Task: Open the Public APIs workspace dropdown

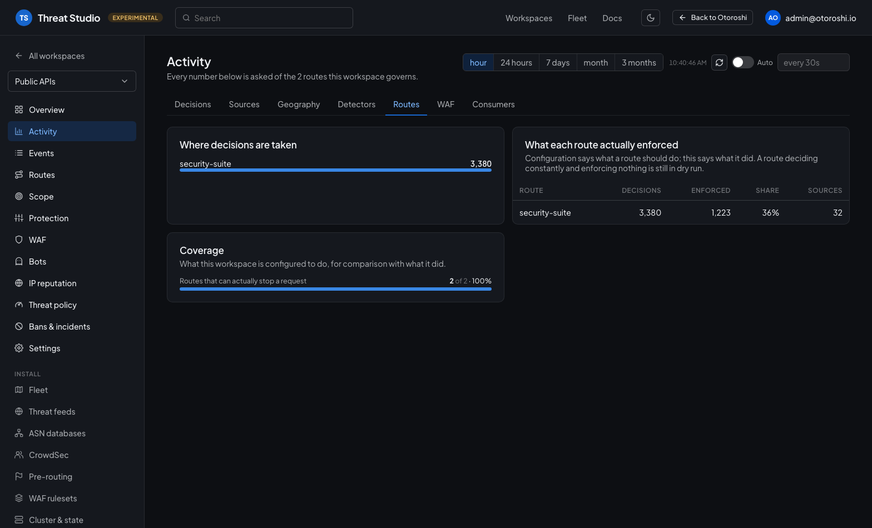Action: coord(72,81)
